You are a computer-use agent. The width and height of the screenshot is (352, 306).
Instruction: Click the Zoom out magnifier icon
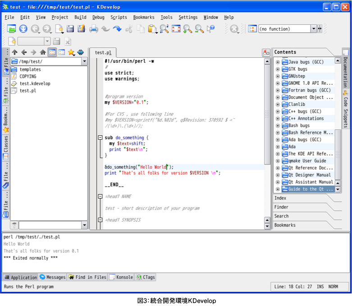(x=199, y=29)
